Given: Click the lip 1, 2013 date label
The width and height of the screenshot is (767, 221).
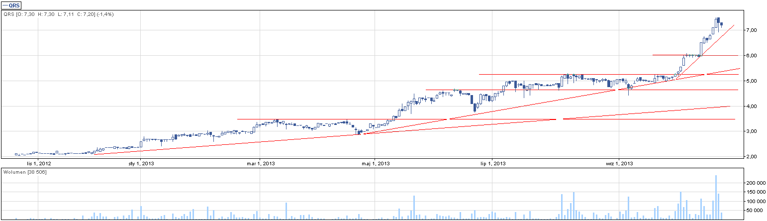Looking at the screenshot, I should (493, 163).
